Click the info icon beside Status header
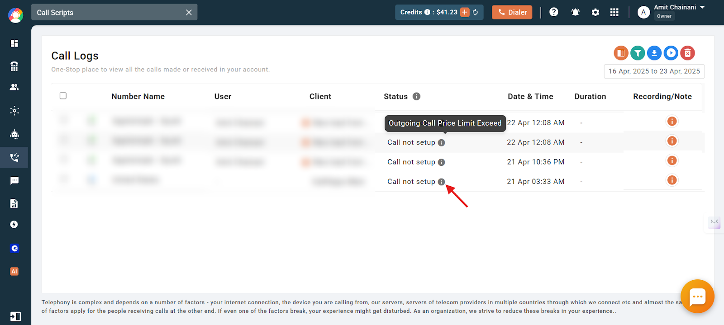The image size is (724, 325). tap(417, 96)
